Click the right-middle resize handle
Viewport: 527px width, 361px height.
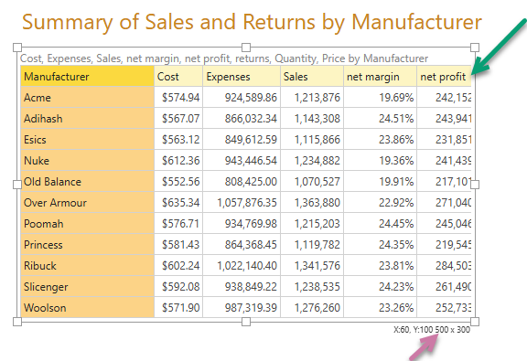[475, 185]
